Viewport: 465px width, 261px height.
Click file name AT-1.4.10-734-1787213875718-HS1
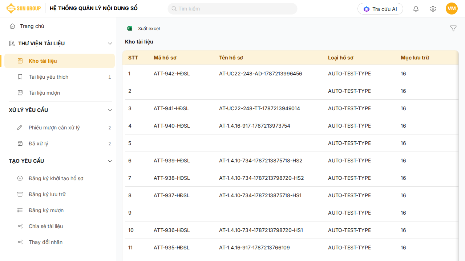click(x=260, y=195)
